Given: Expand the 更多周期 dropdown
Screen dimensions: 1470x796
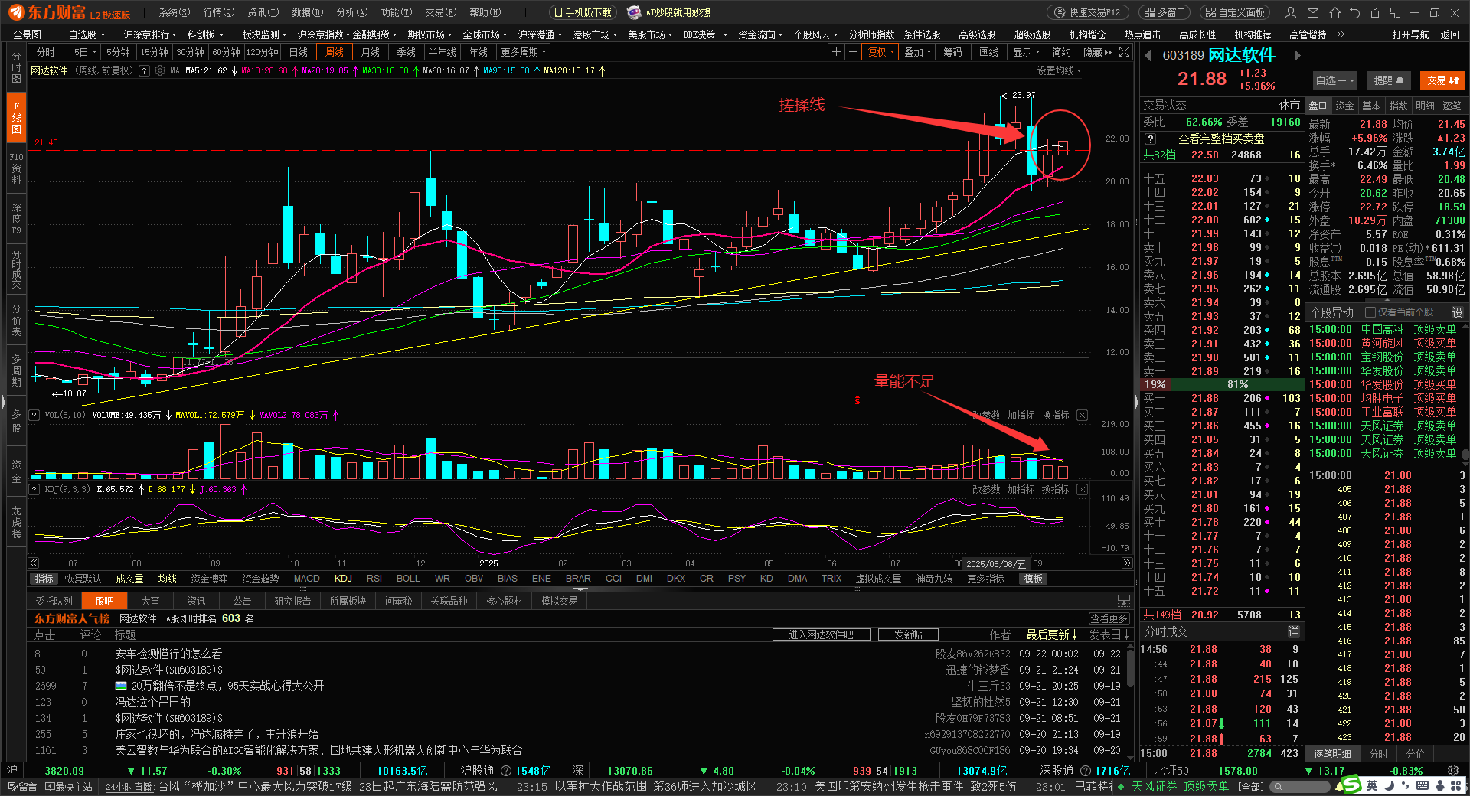Looking at the screenshot, I should click(x=524, y=52).
